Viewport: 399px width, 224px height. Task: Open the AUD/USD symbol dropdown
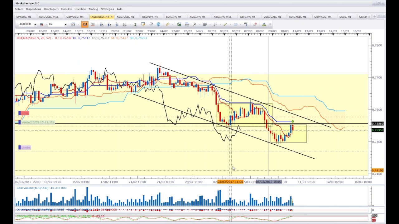click(35, 24)
